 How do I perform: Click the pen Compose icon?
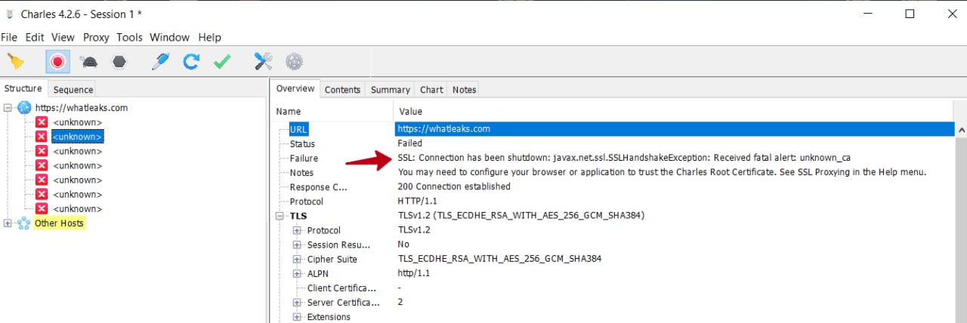[x=160, y=62]
